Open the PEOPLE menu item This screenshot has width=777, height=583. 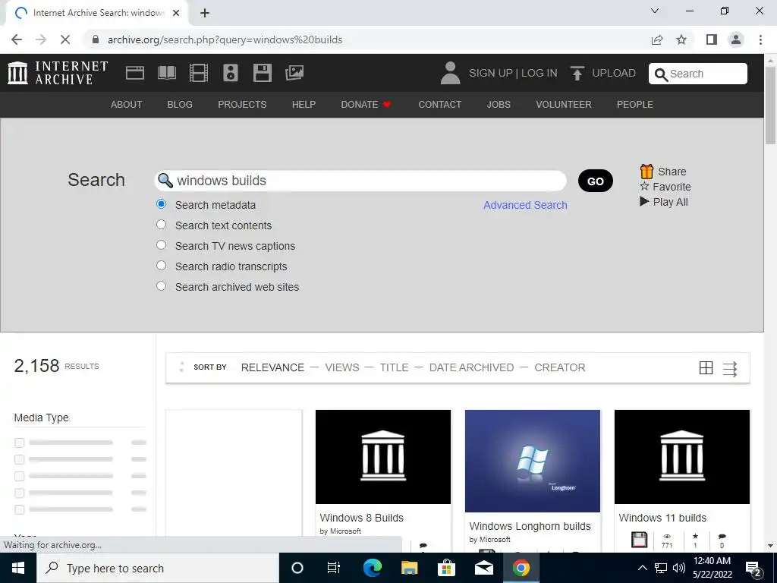coord(635,105)
